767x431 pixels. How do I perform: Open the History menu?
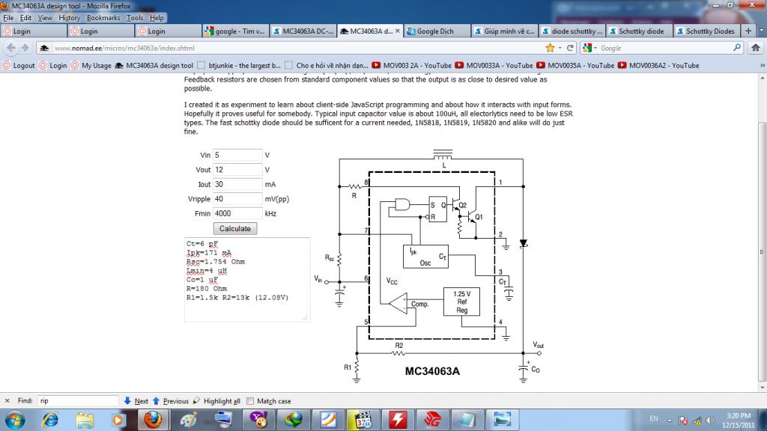[x=69, y=18]
